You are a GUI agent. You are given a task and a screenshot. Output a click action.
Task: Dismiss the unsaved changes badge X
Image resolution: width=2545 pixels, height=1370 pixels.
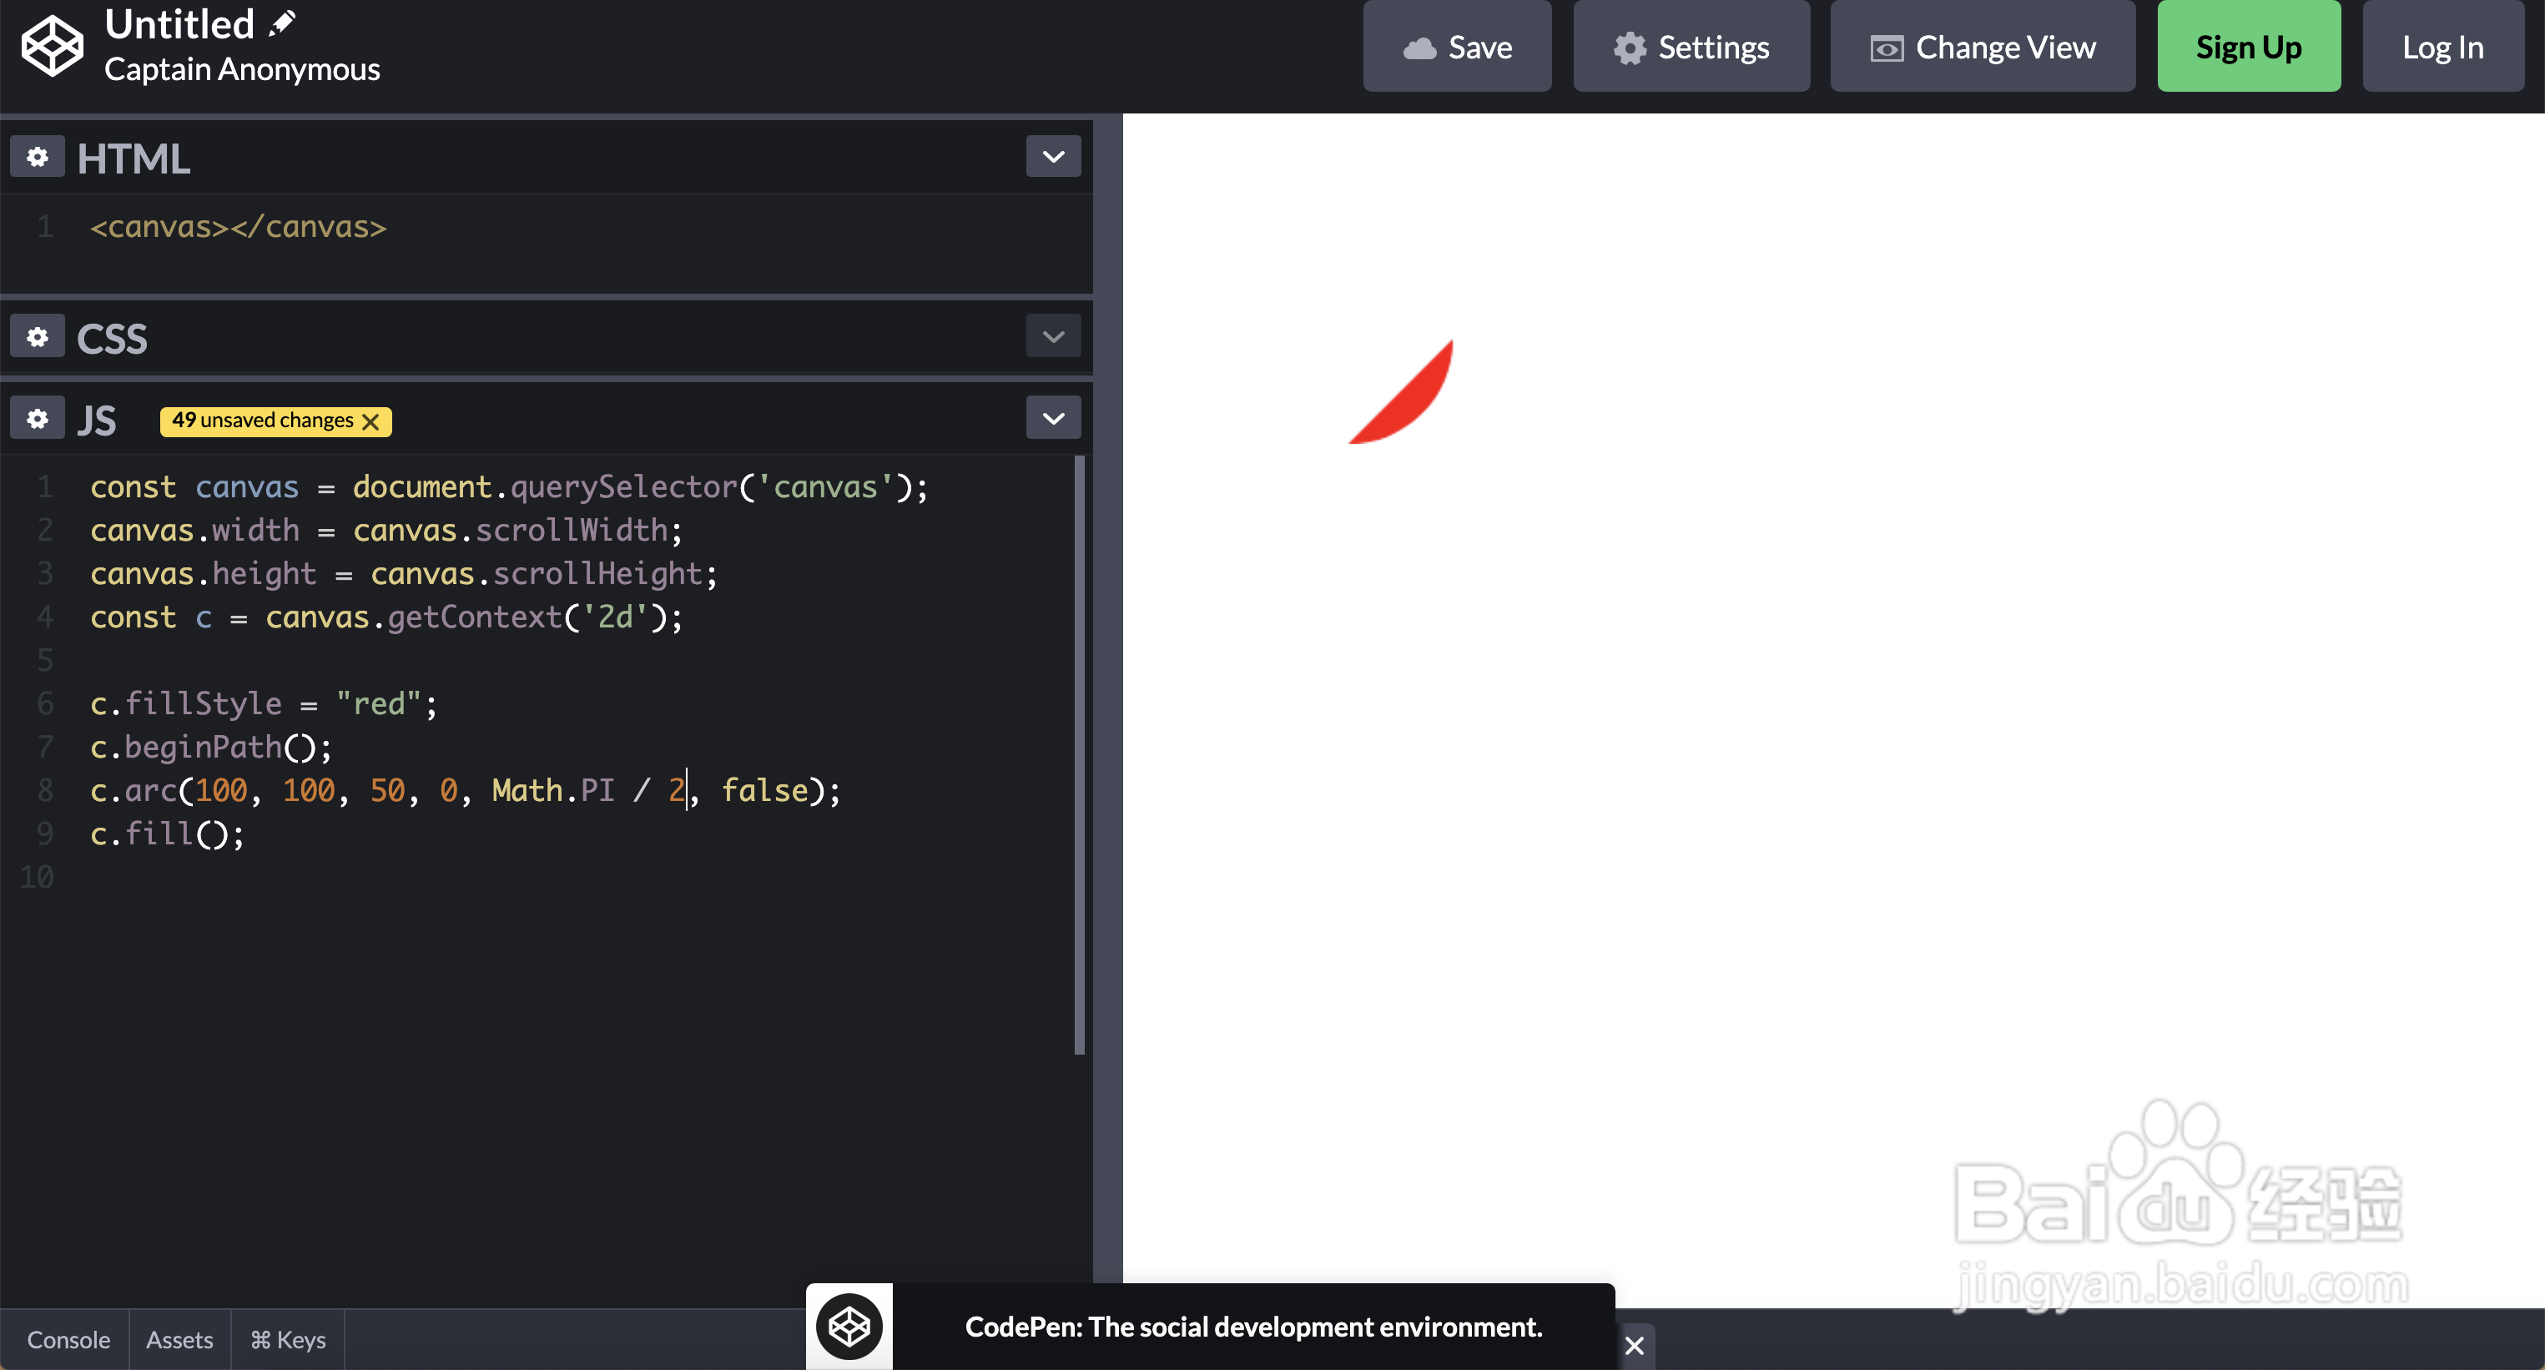click(x=371, y=422)
